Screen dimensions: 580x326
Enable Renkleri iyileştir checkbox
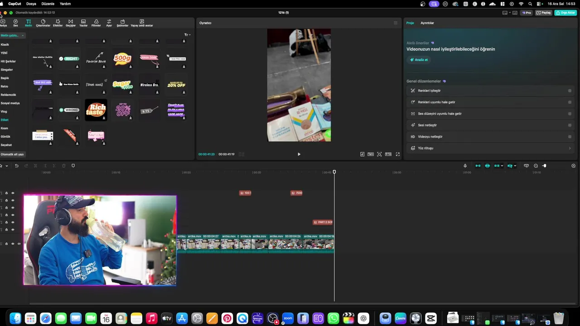coord(570,91)
